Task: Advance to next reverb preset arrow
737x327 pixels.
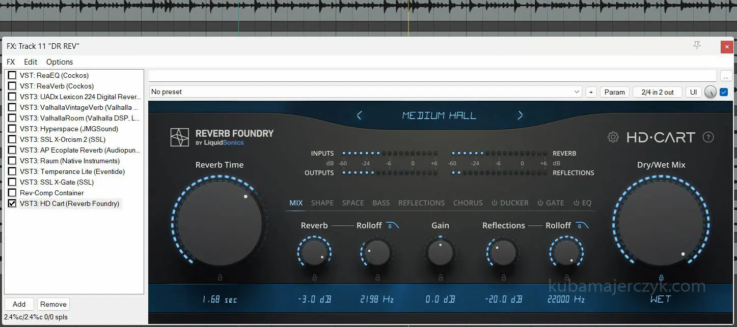Action: [x=520, y=115]
